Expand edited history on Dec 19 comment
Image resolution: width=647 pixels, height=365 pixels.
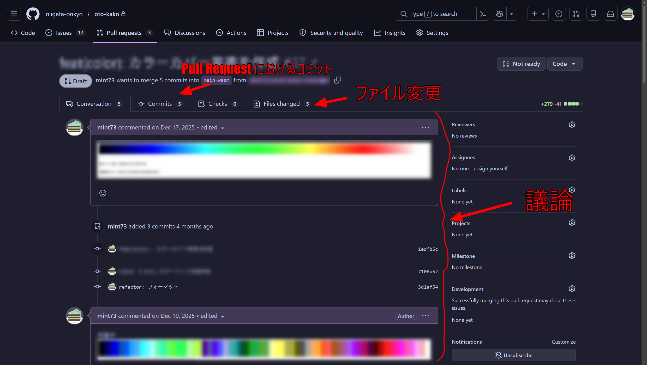click(x=212, y=316)
